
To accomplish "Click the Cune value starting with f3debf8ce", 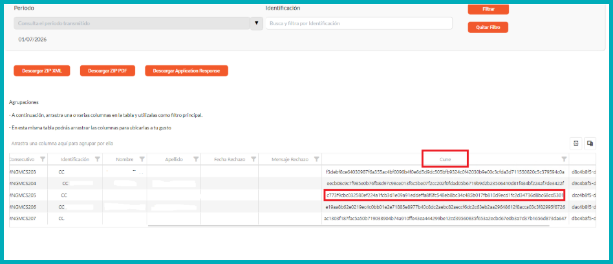I will click(445, 171).
